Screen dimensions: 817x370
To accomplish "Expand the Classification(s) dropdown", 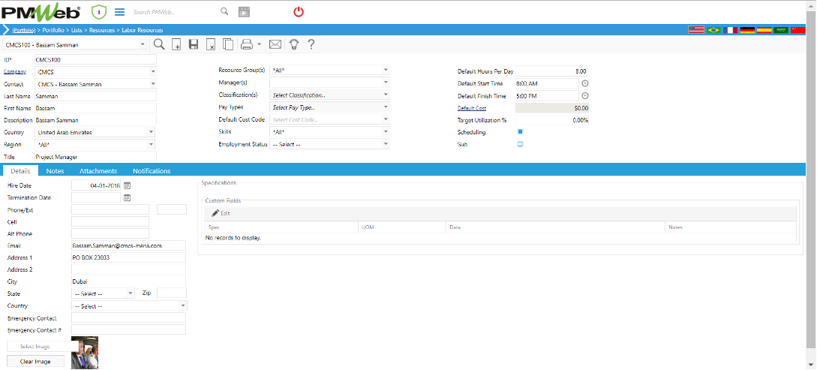I will [x=386, y=95].
